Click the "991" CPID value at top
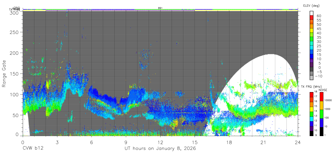The image size is (335, 154). click(160, 8)
